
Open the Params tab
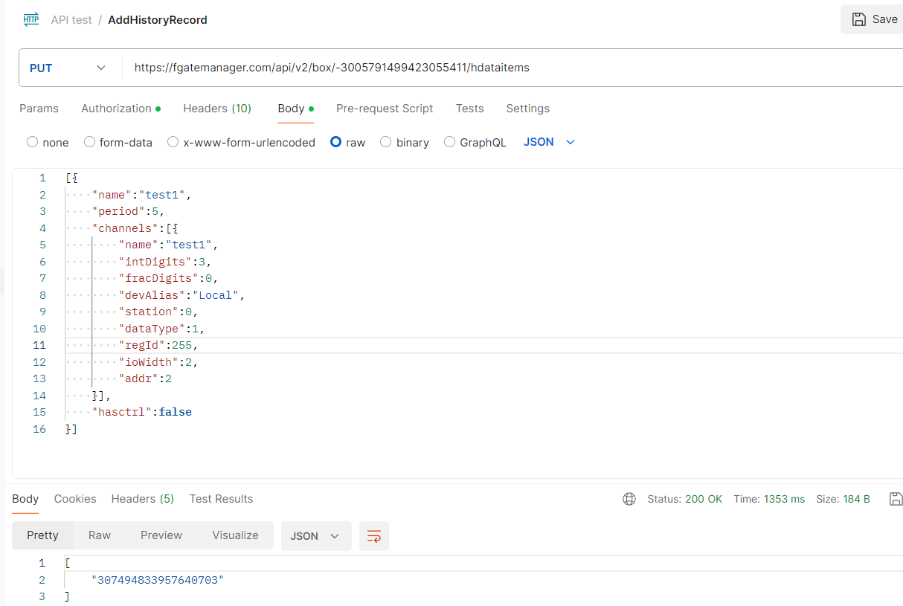coord(39,109)
